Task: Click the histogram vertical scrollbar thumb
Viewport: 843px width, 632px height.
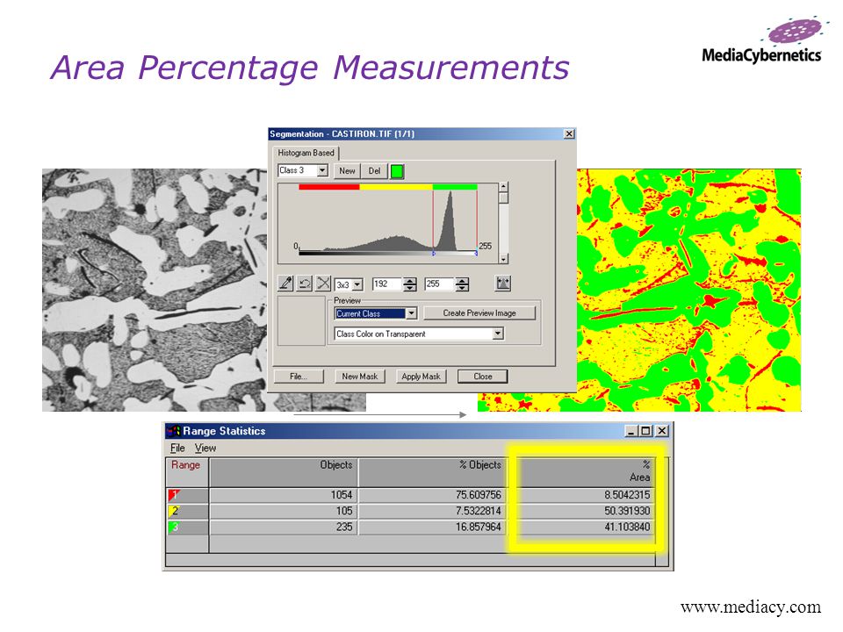Action: click(503, 197)
